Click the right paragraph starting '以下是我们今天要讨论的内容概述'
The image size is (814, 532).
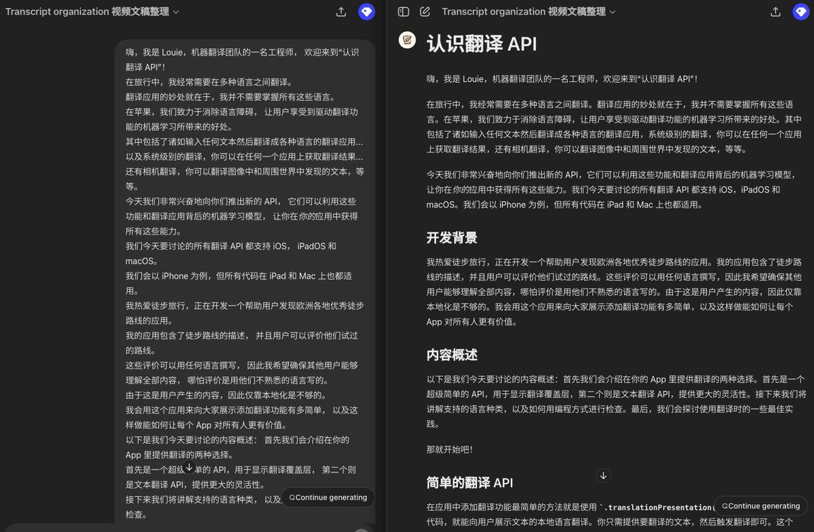pos(617,401)
